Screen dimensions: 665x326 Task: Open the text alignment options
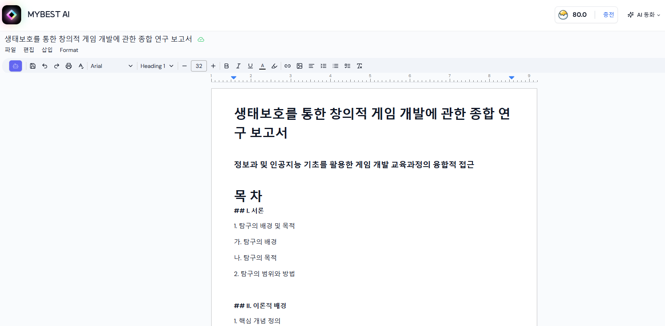point(312,66)
